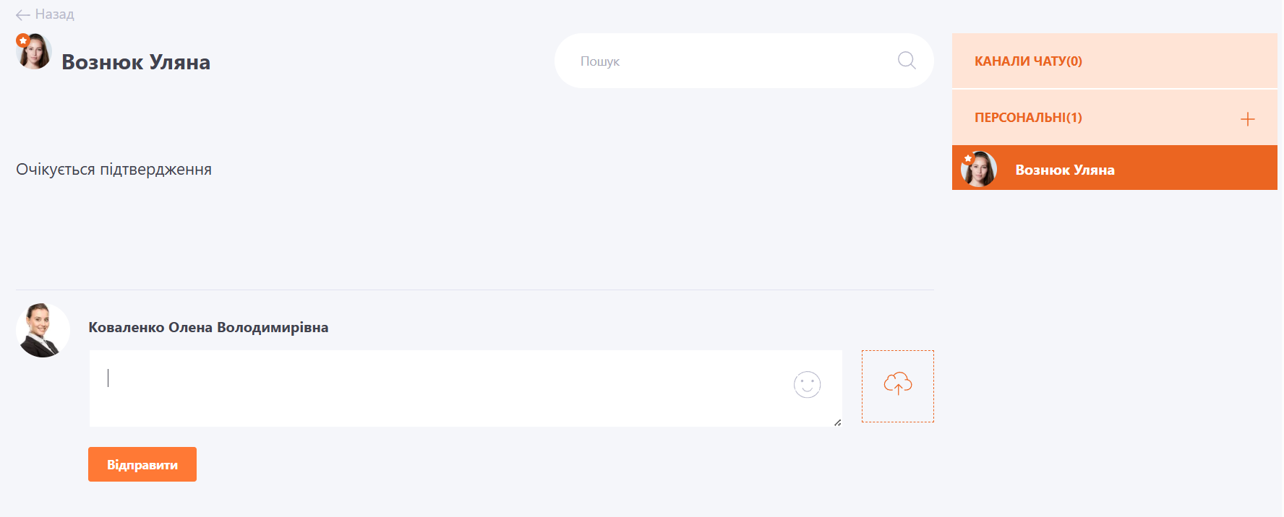Screen dimensions: 1284x517
Task: Click the plus icon to add personal chat
Action: 1248,119
